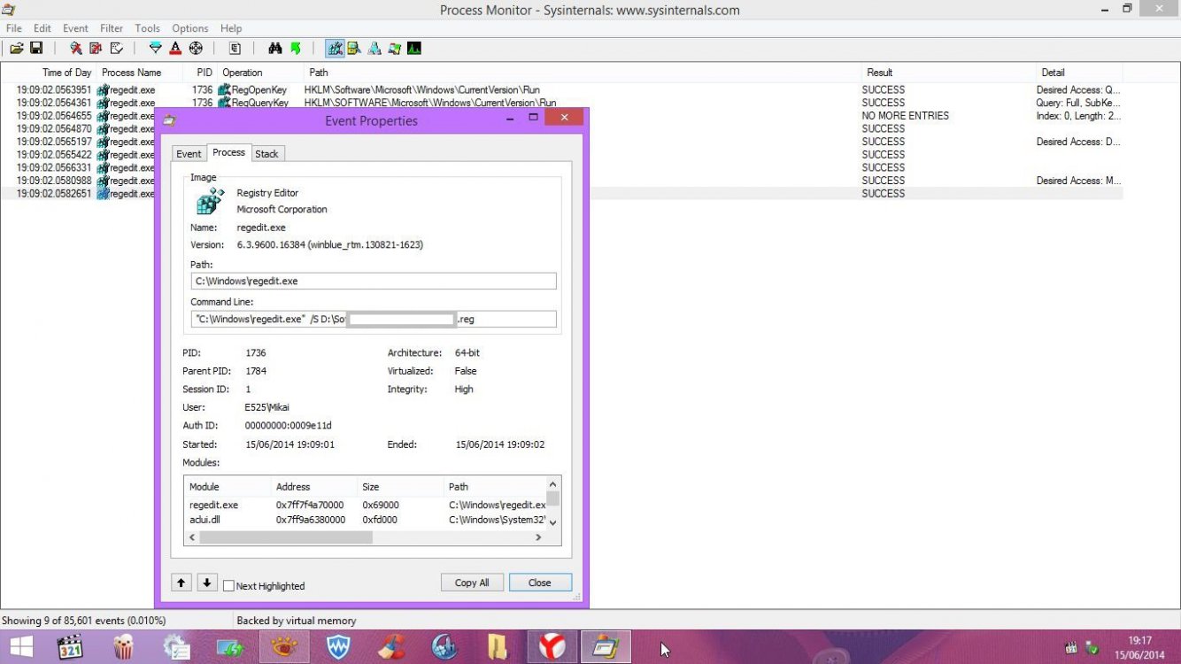Click the Detail column header
Screen dimensions: 1181x664
click(x=1079, y=73)
